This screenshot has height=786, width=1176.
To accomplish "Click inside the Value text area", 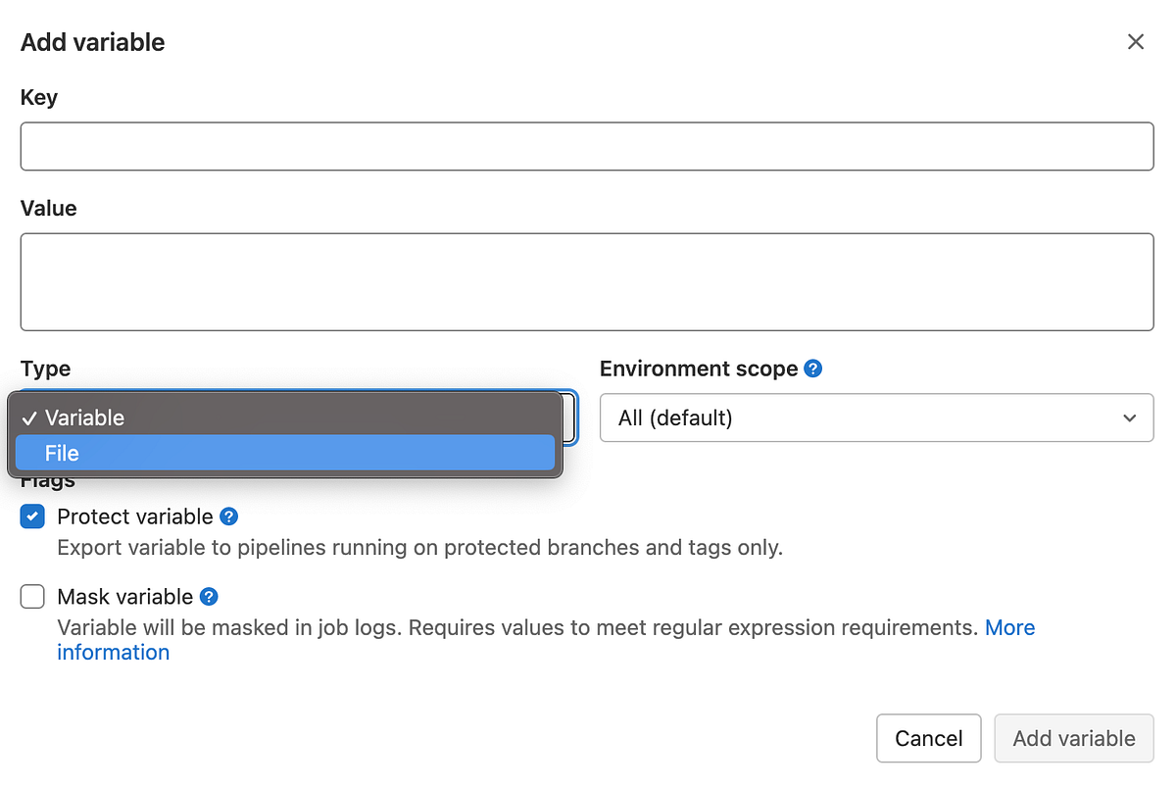I will (x=586, y=281).
